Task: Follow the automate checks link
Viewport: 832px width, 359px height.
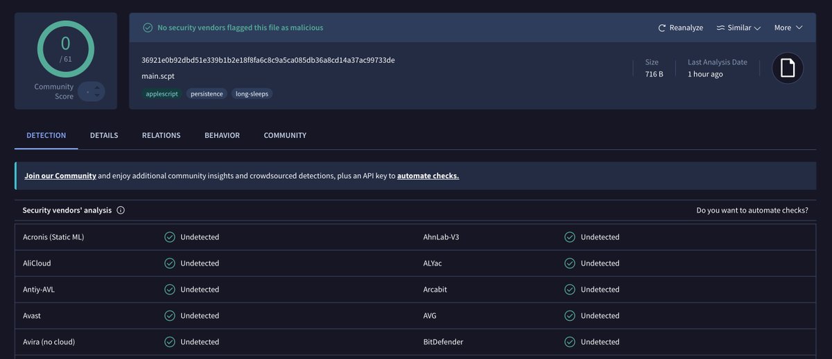Action: click(x=428, y=176)
